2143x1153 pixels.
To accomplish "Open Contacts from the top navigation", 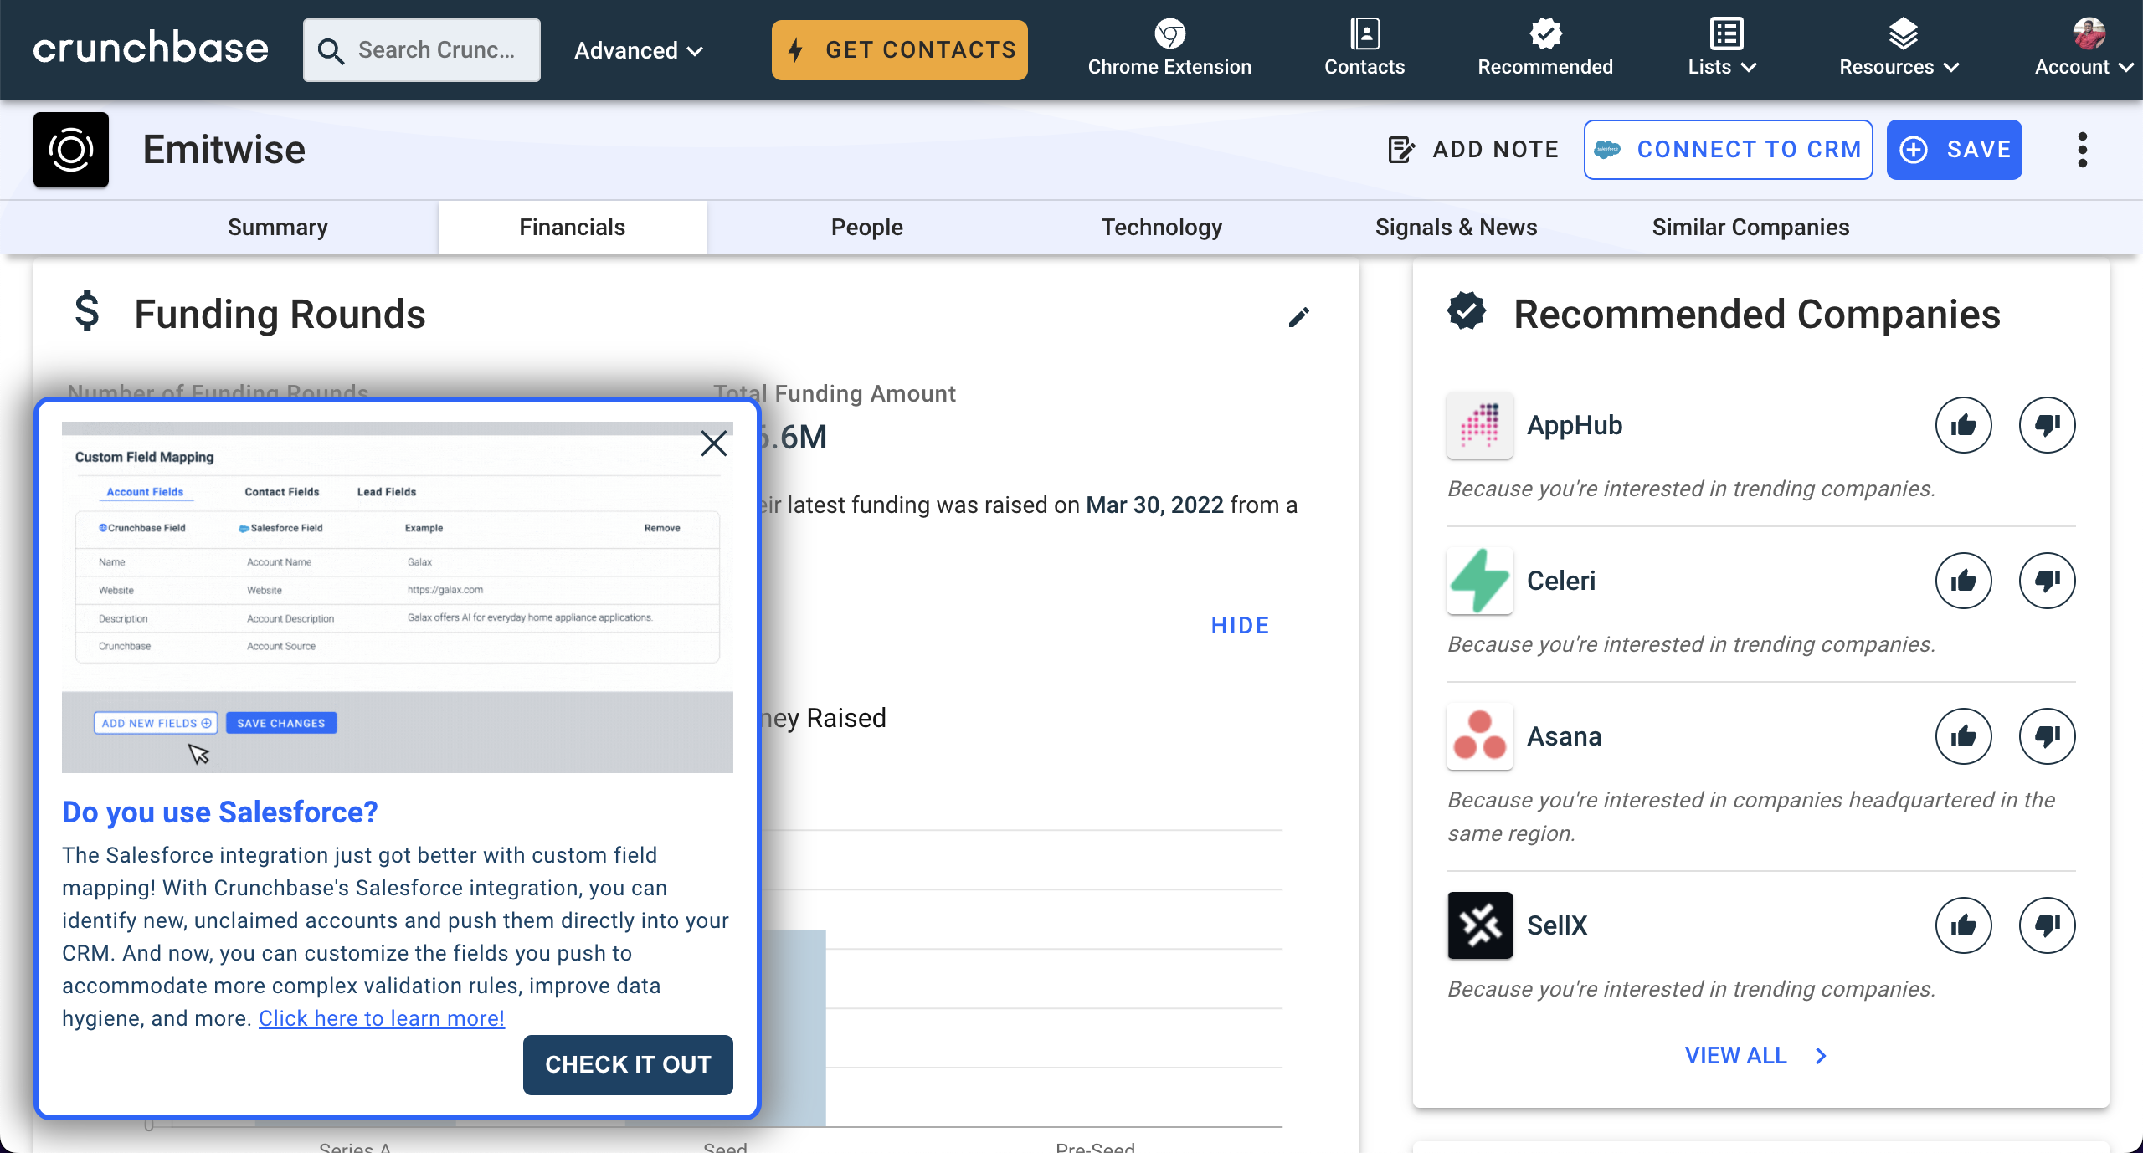I will (1364, 49).
